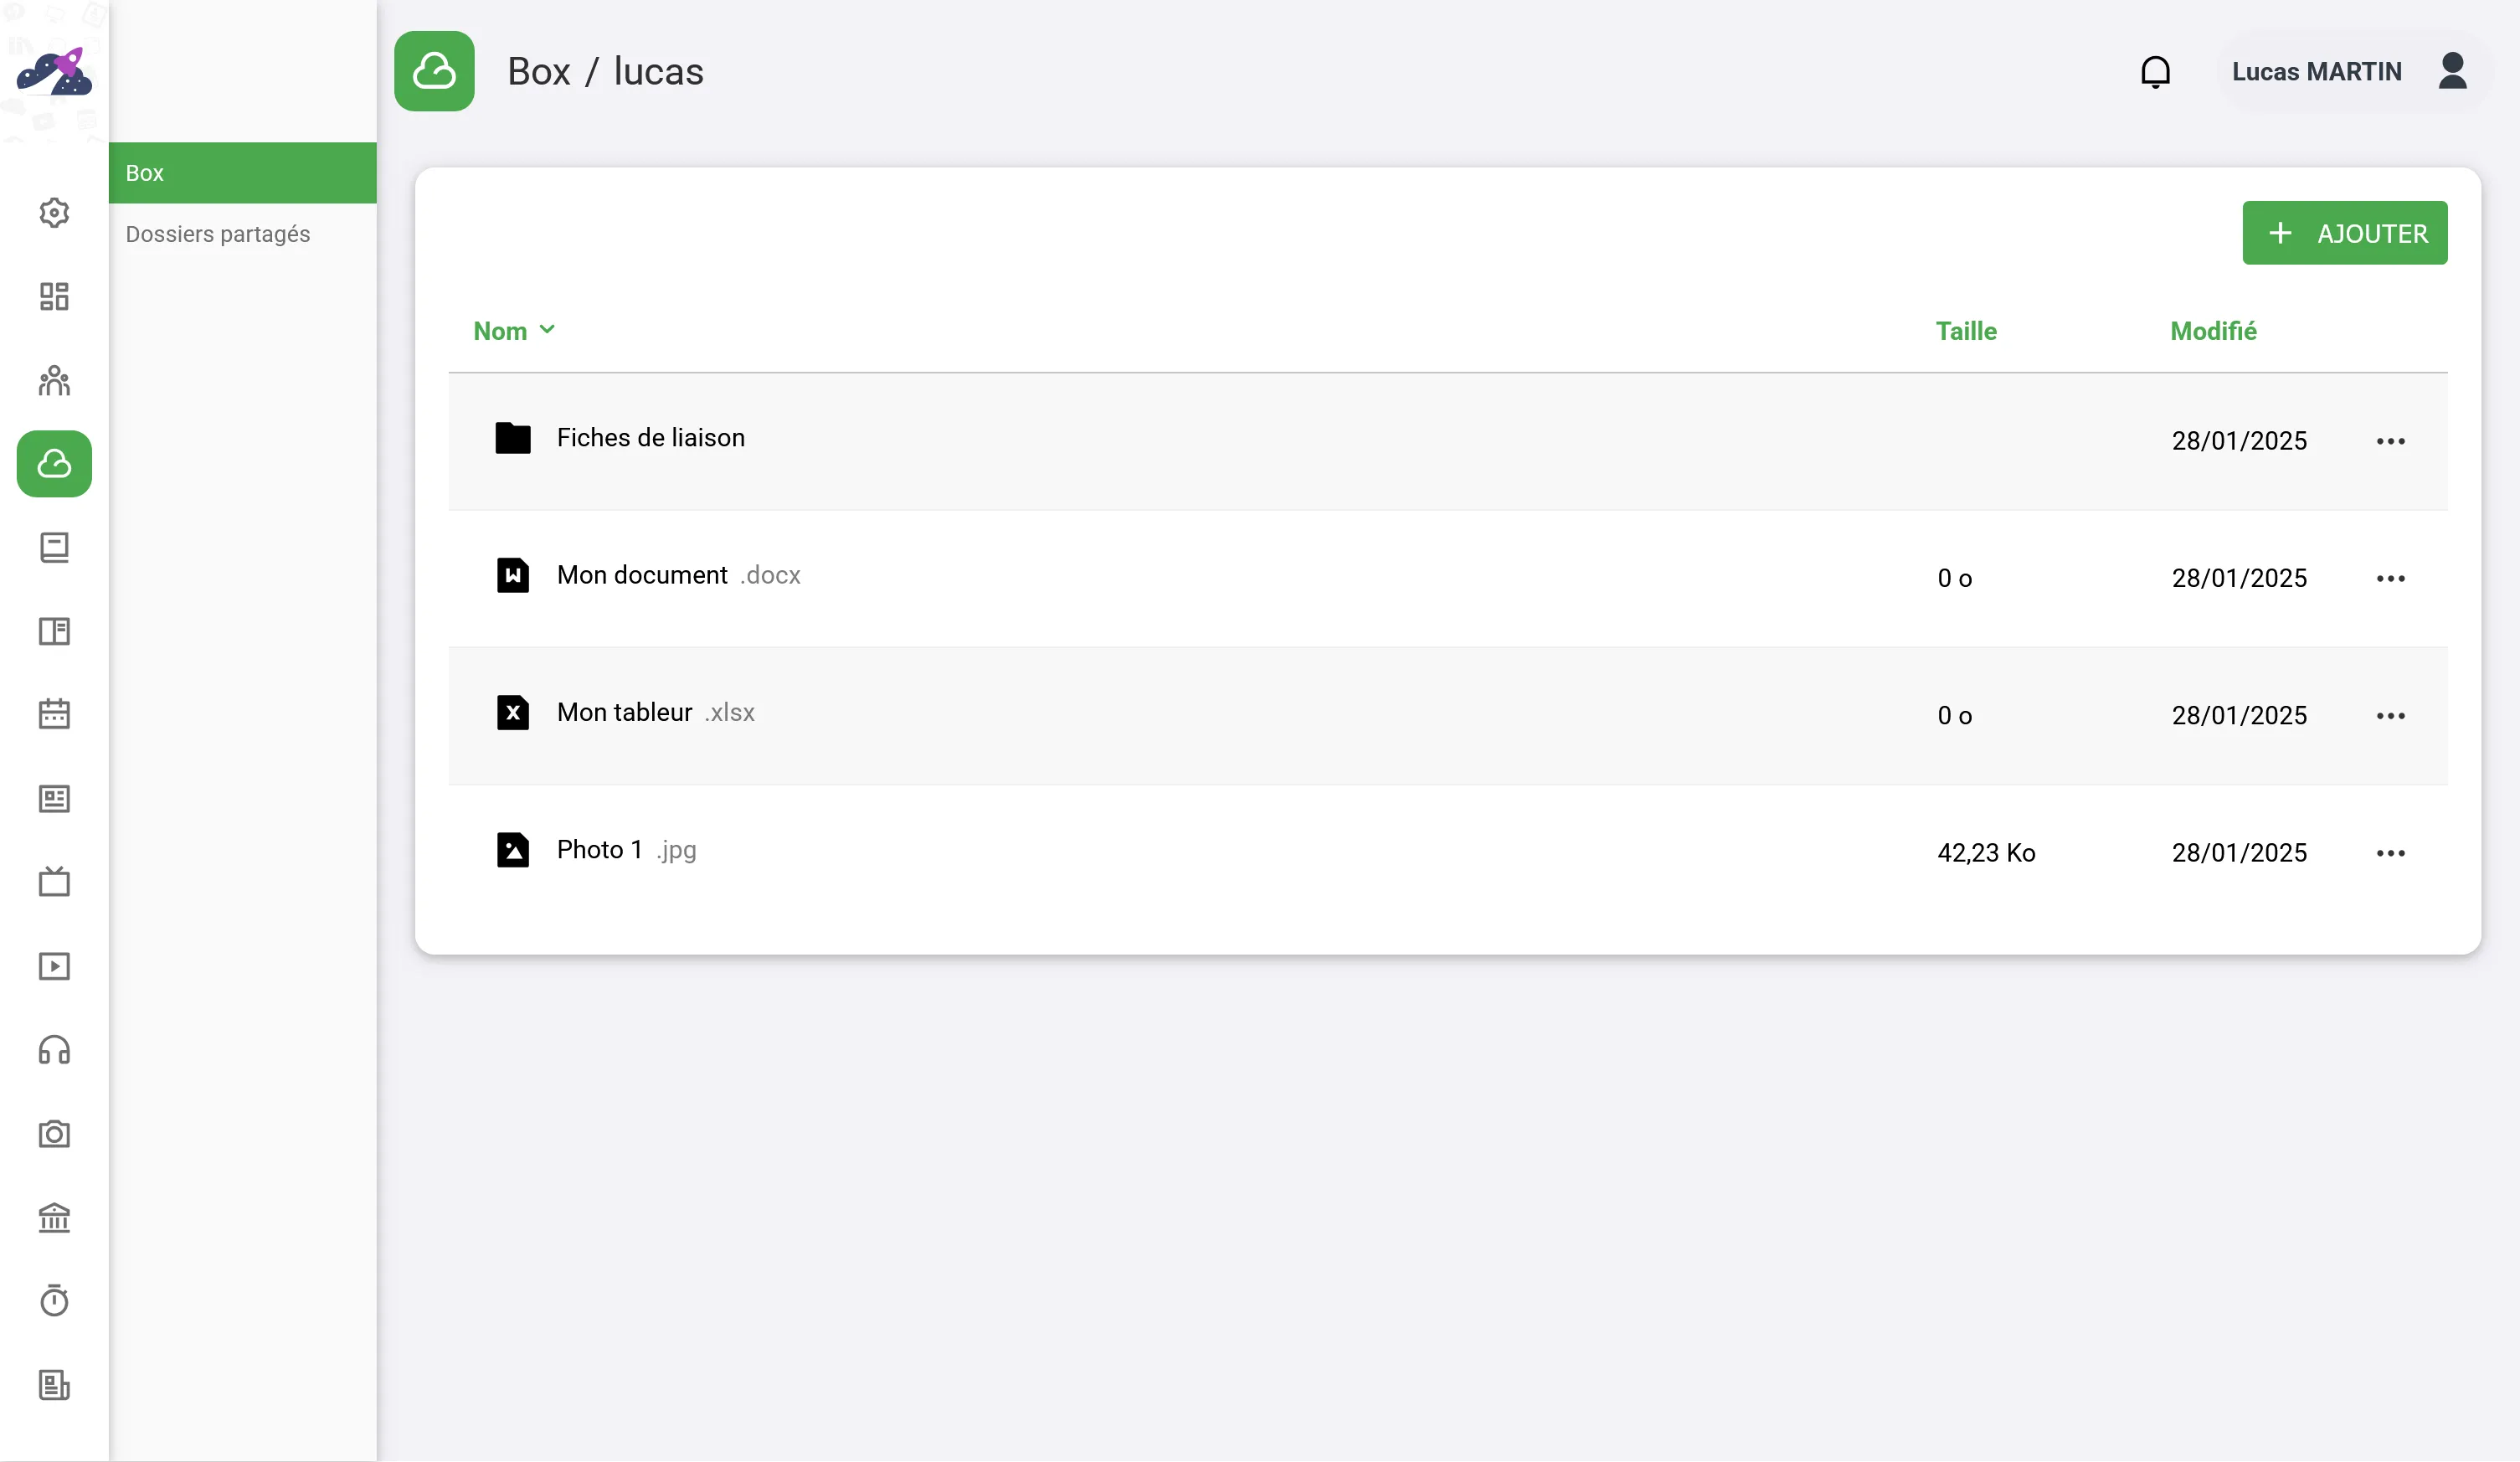Screen dimensions: 2520x1462
Task: Open options menu for Fiches de liaison
Action: 2390,441
